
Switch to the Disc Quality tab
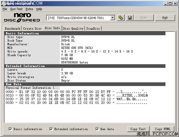click(73, 28)
